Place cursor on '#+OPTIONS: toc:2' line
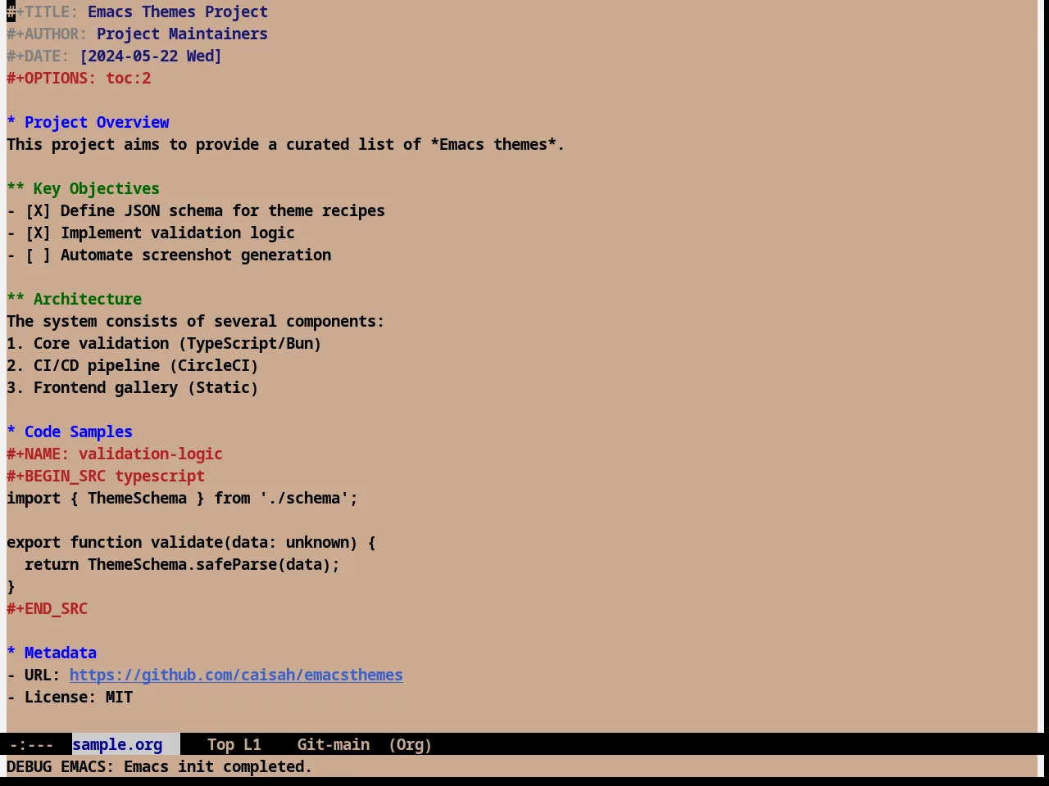1049x786 pixels. coord(79,79)
